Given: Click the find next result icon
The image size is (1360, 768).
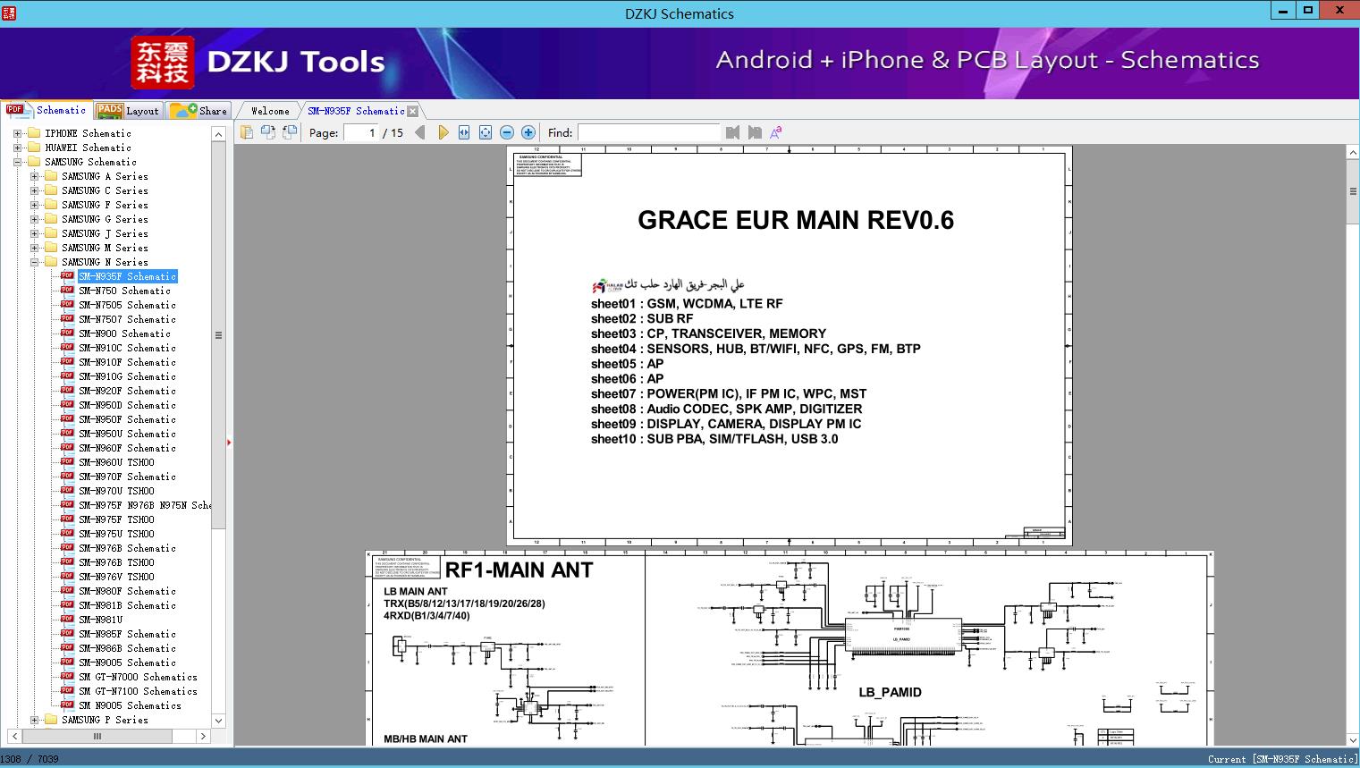Looking at the screenshot, I should (755, 132).
